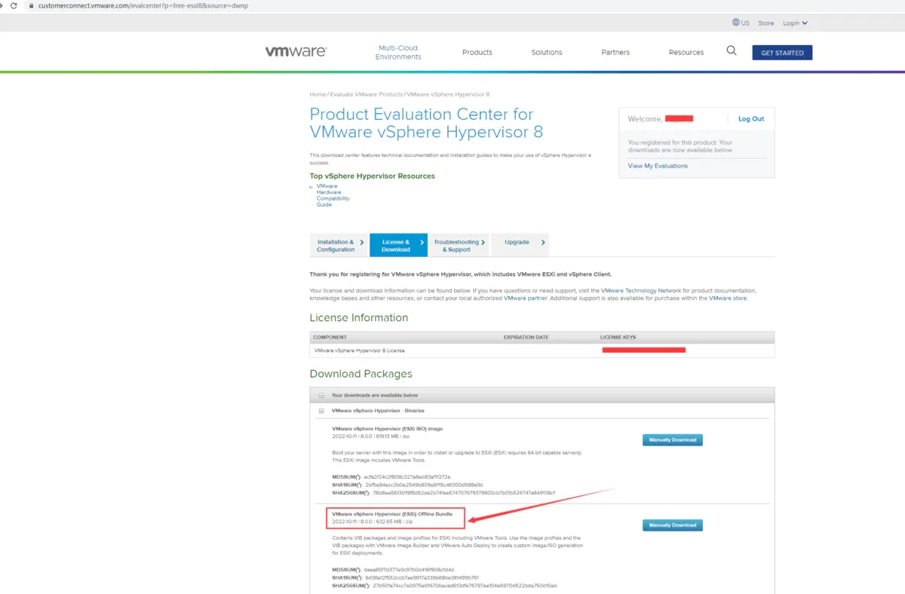Image resolution: width=905 pixels, height=594 pixels.
Task: Click the padlock icon in address bar
Action: [30, 5]
